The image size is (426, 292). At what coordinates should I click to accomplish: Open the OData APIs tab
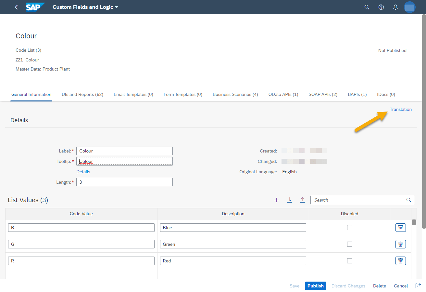click(283, 95)
